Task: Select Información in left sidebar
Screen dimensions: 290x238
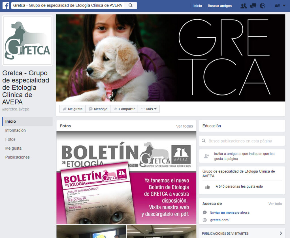Action: click(15, 130)
